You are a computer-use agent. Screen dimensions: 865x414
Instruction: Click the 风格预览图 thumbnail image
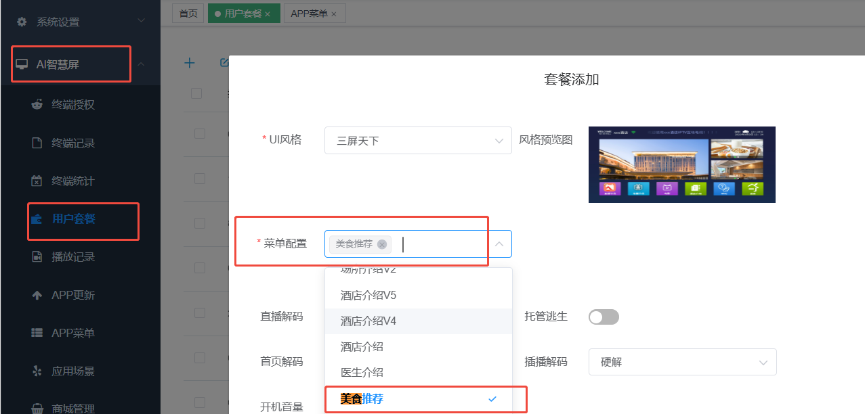[x=681, y=164]
